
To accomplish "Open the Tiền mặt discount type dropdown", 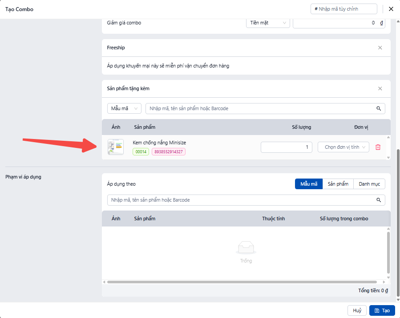I will tap(268, 23).
